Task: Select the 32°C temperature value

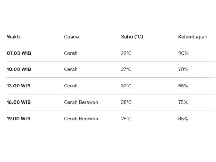Action: [126, 86]
